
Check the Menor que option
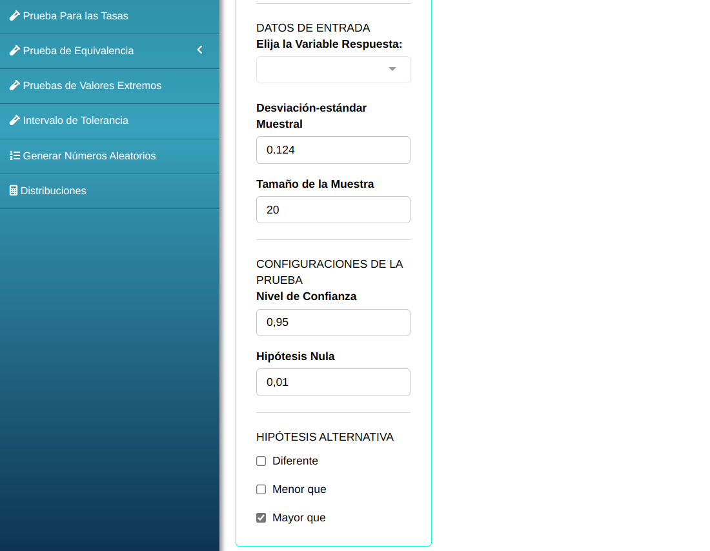(x=261, y=489)
